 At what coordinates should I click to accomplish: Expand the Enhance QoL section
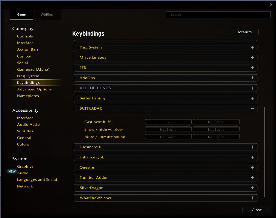pyautogui.click(x=166, y=157)
